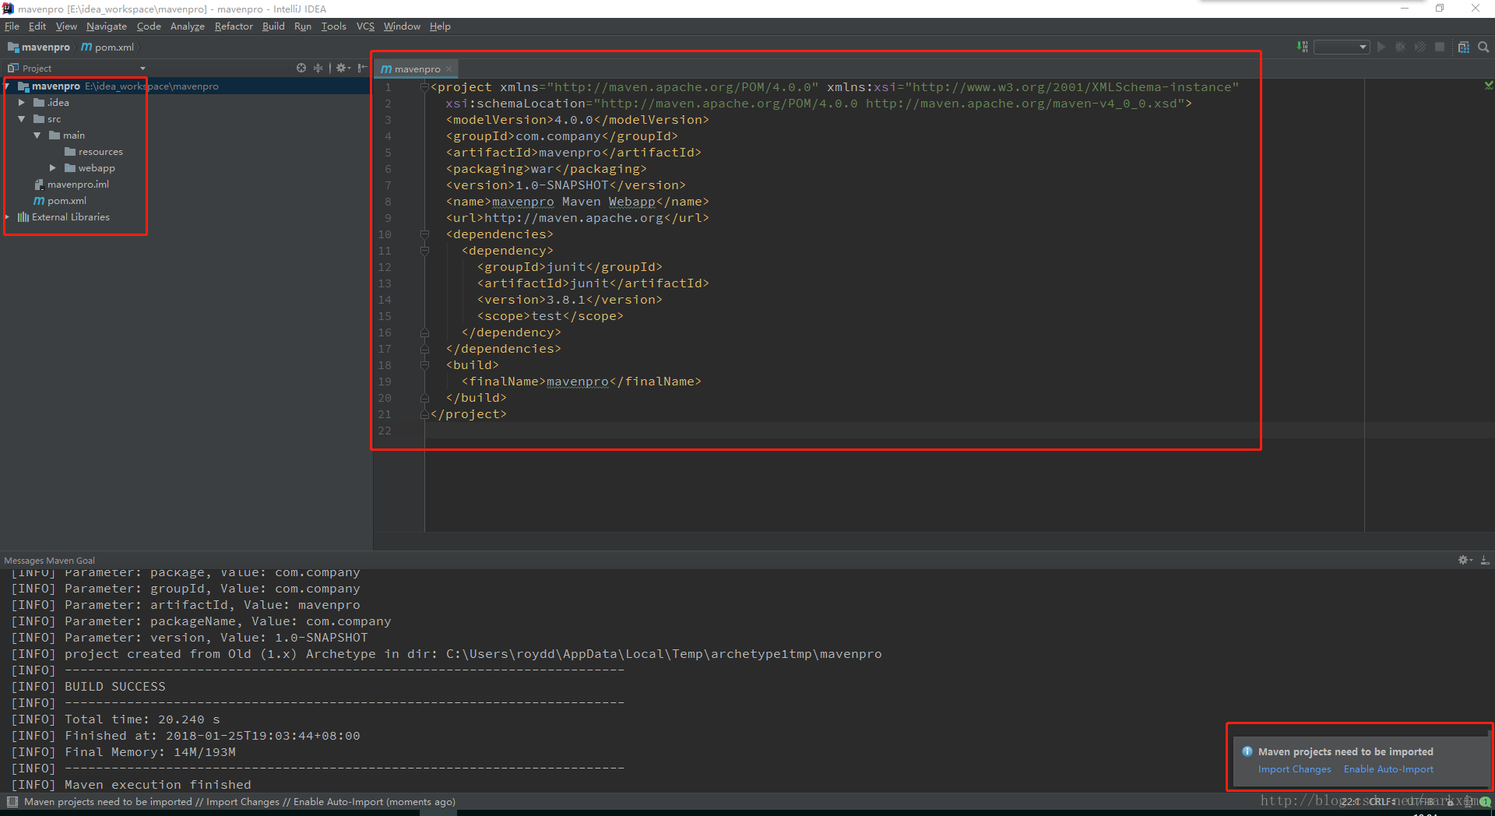
Task: Open the Run menu
Action: coord(303,26)
